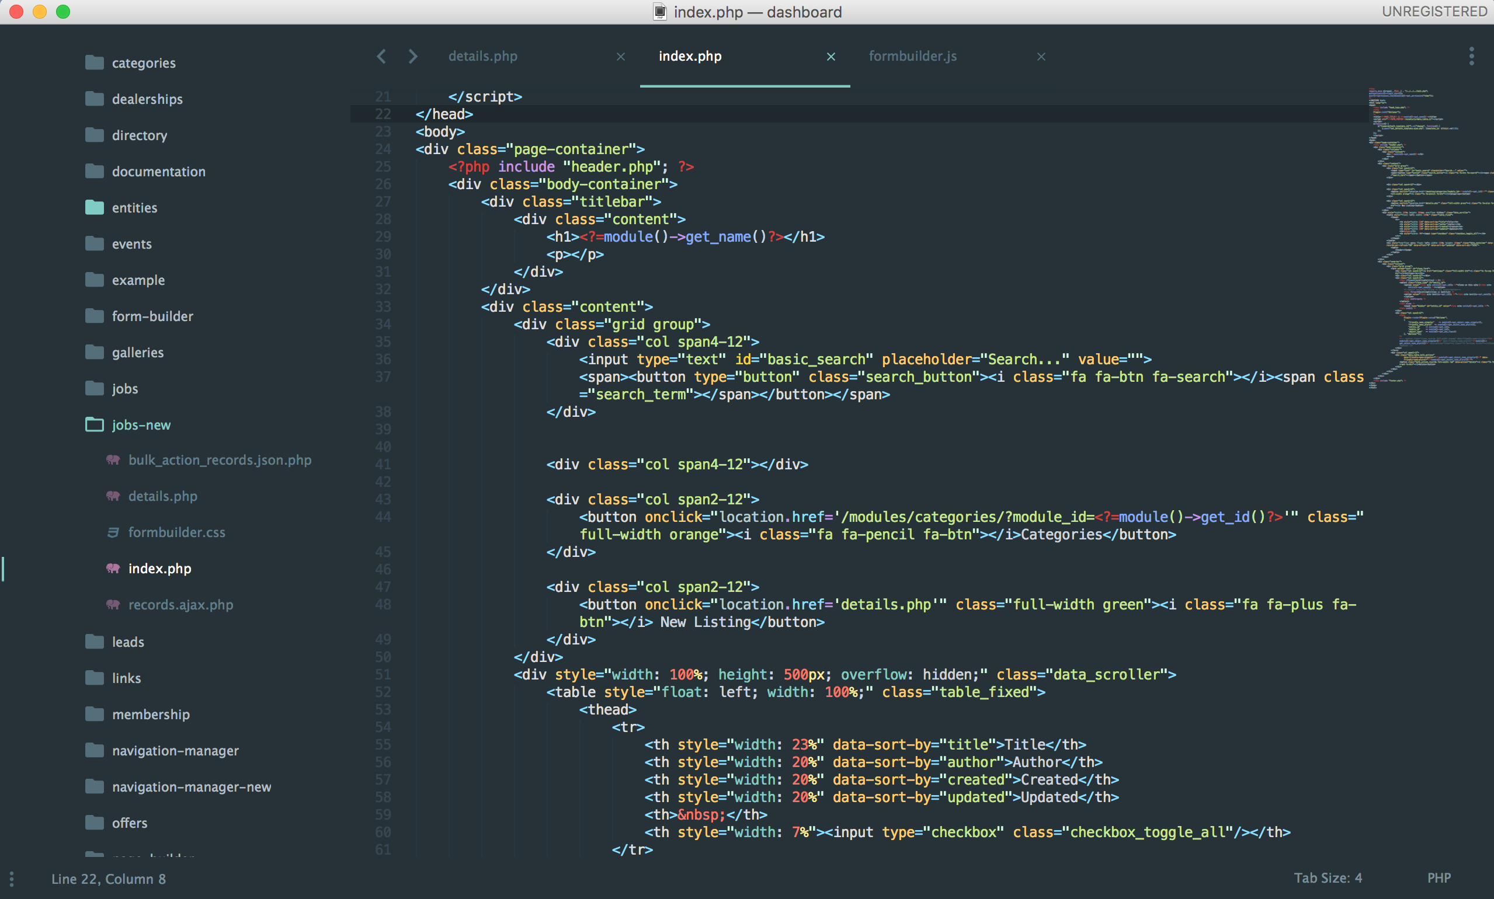Open the three-dot menu at top right

pos(1471,57)
